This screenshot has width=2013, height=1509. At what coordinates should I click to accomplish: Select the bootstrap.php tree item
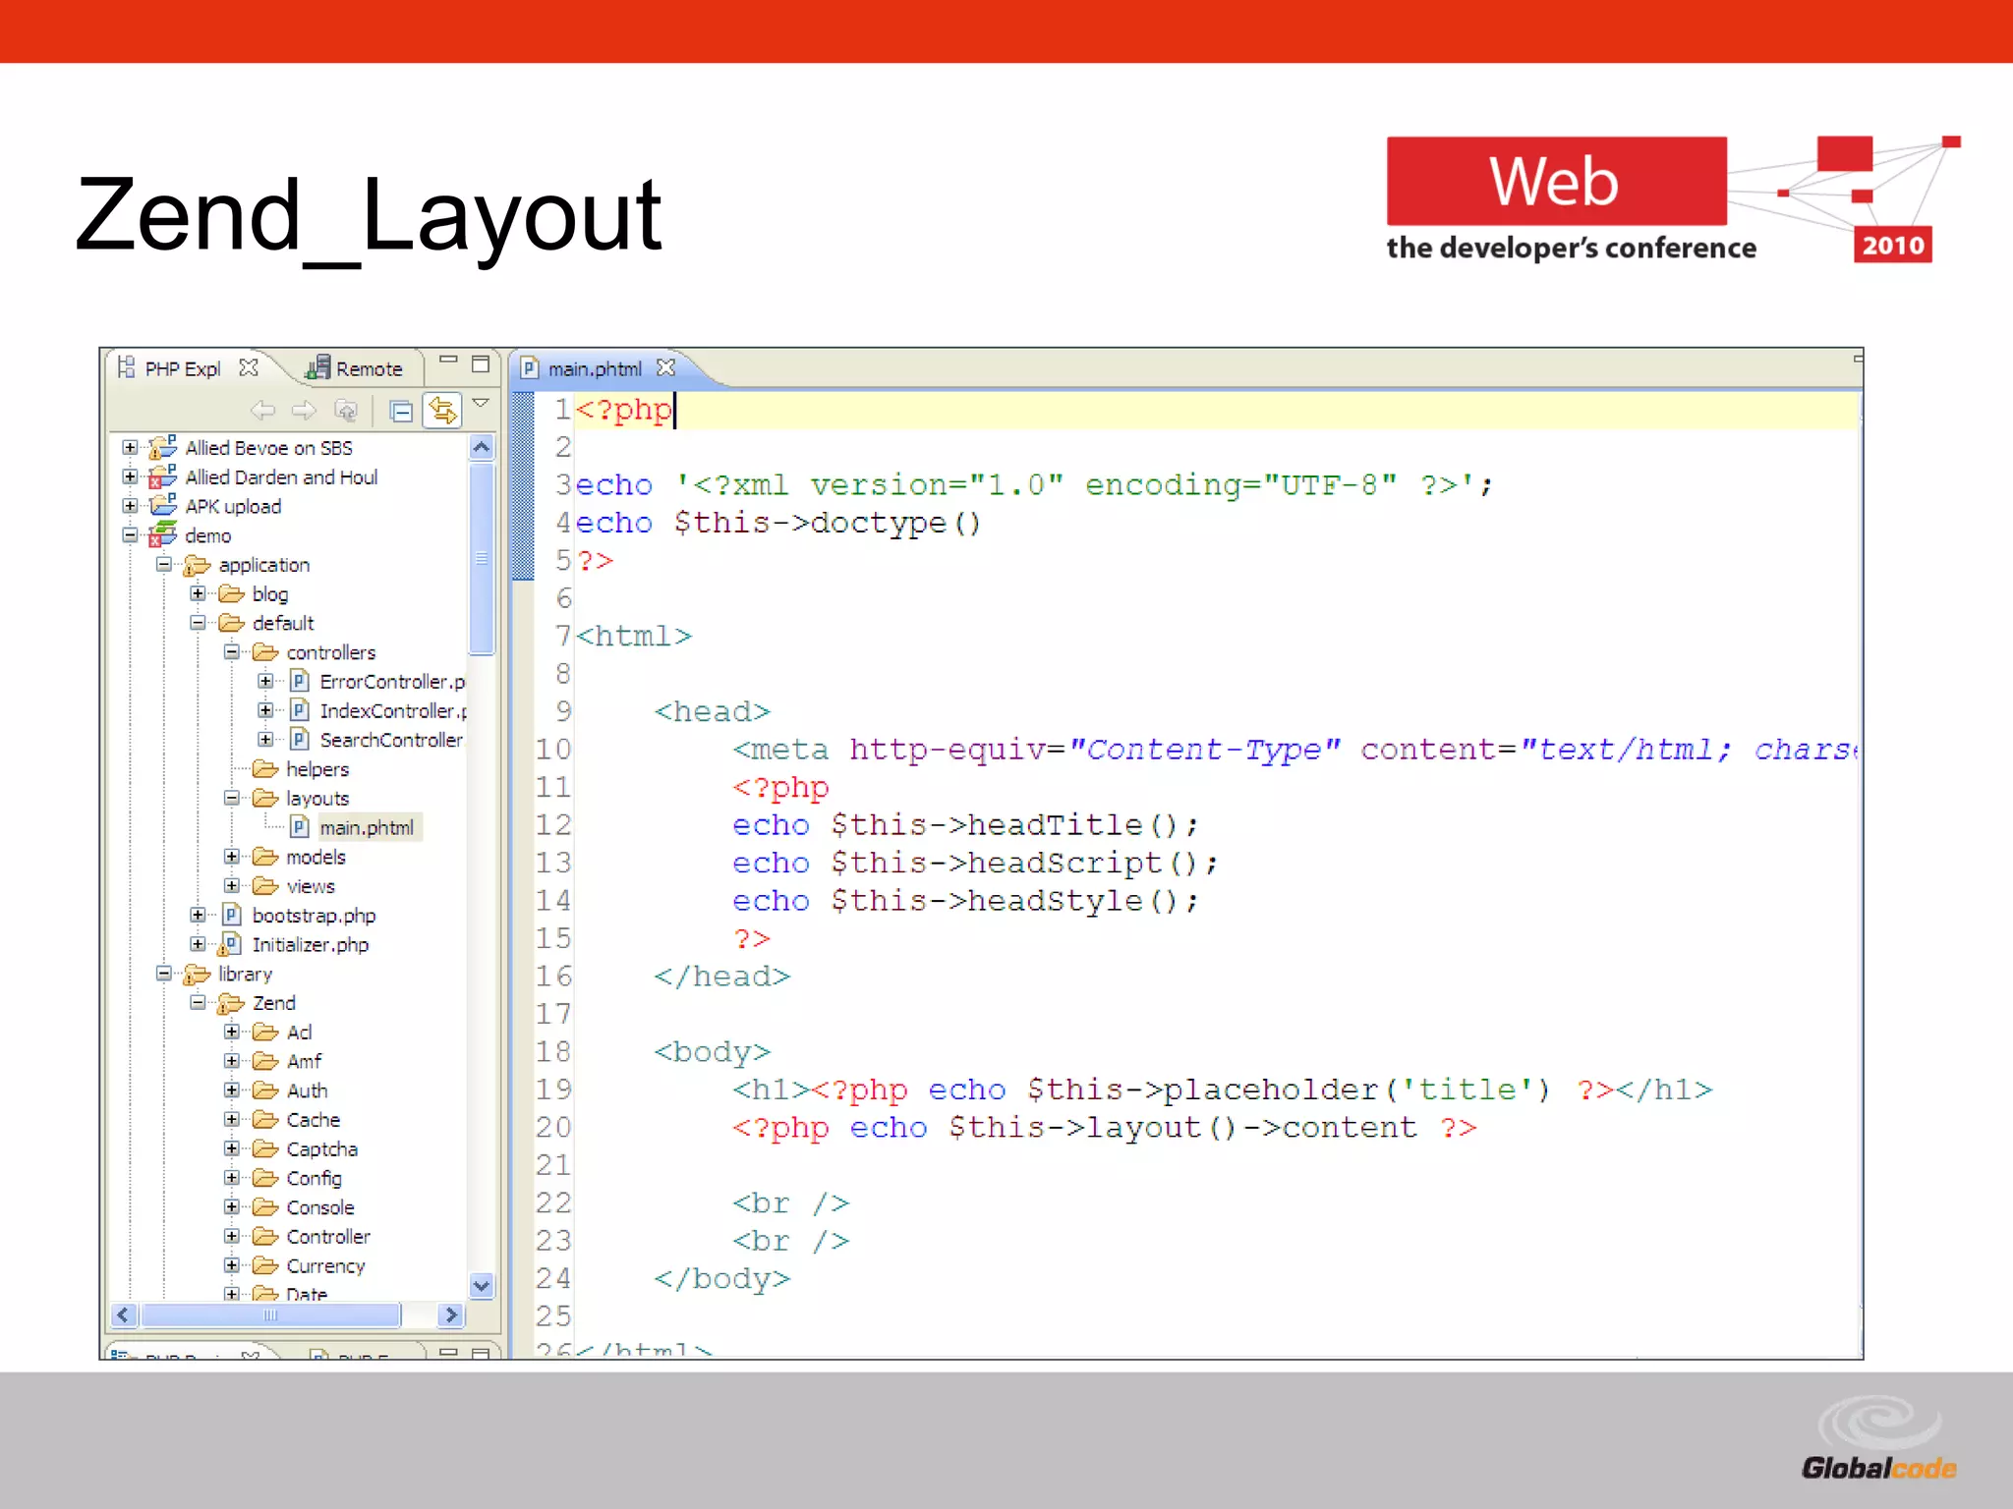click(314, 916)
